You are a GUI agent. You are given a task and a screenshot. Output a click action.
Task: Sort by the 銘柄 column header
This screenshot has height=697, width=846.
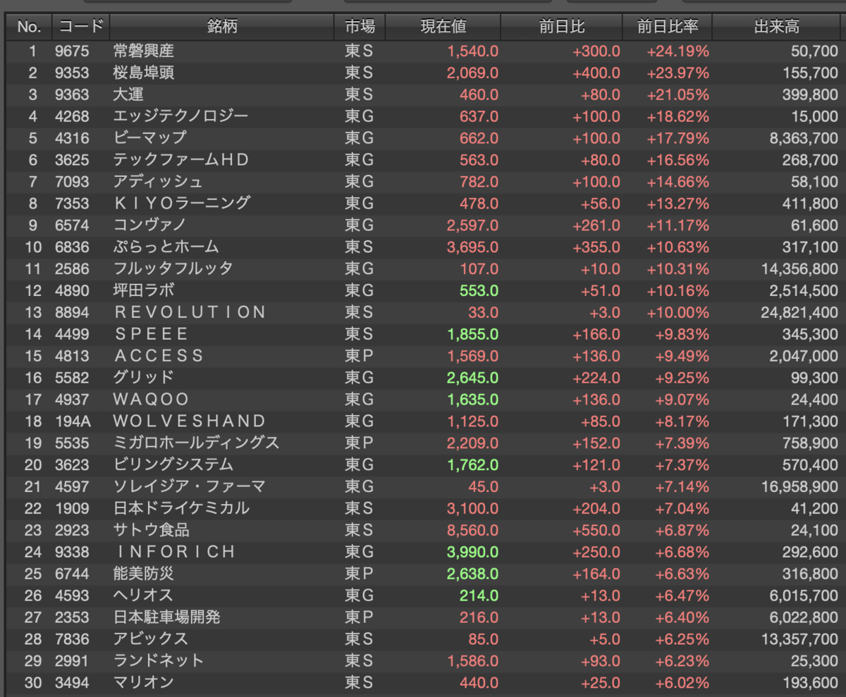click(221, 27)
